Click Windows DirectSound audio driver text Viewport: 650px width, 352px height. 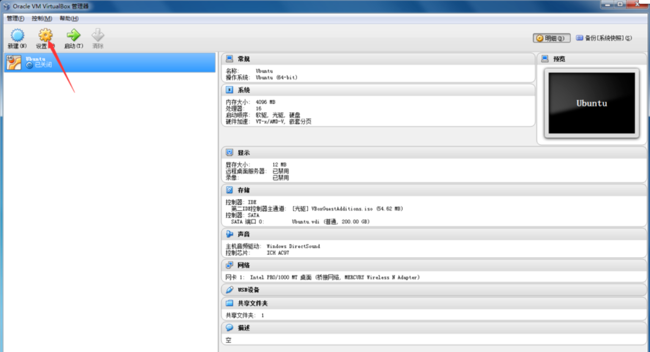(293, 246)
